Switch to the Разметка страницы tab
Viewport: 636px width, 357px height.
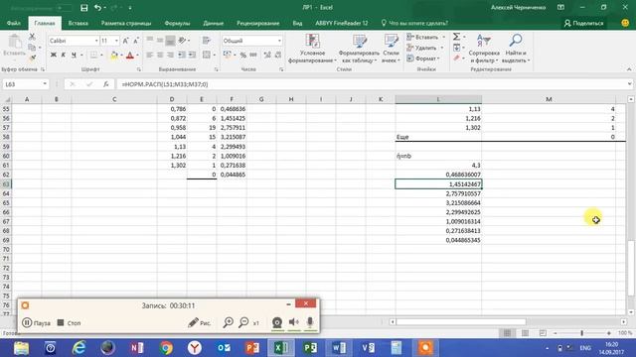tap(126, 23)
